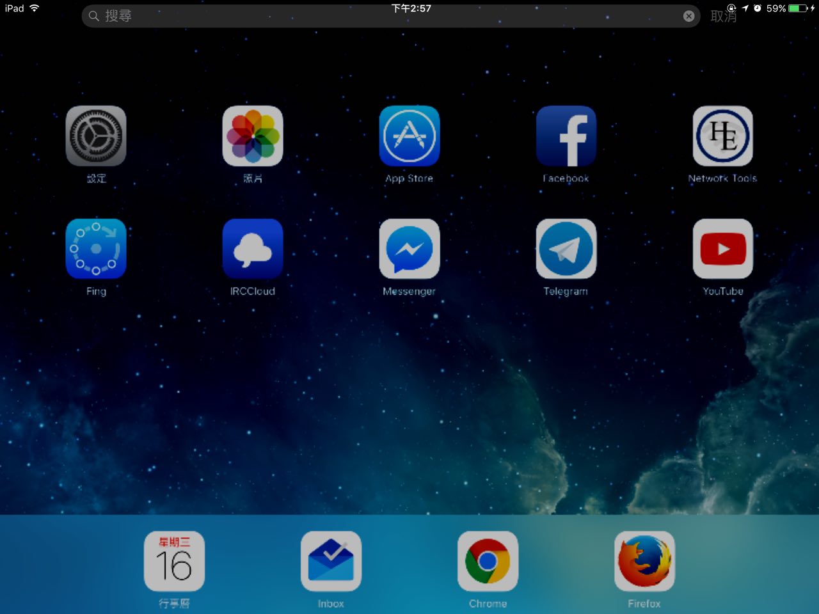Tap the 'Inbox' label in the dock

tap(331, 603)
